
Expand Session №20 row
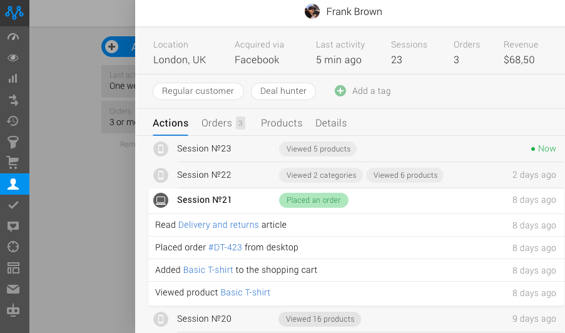click(204, 319)
